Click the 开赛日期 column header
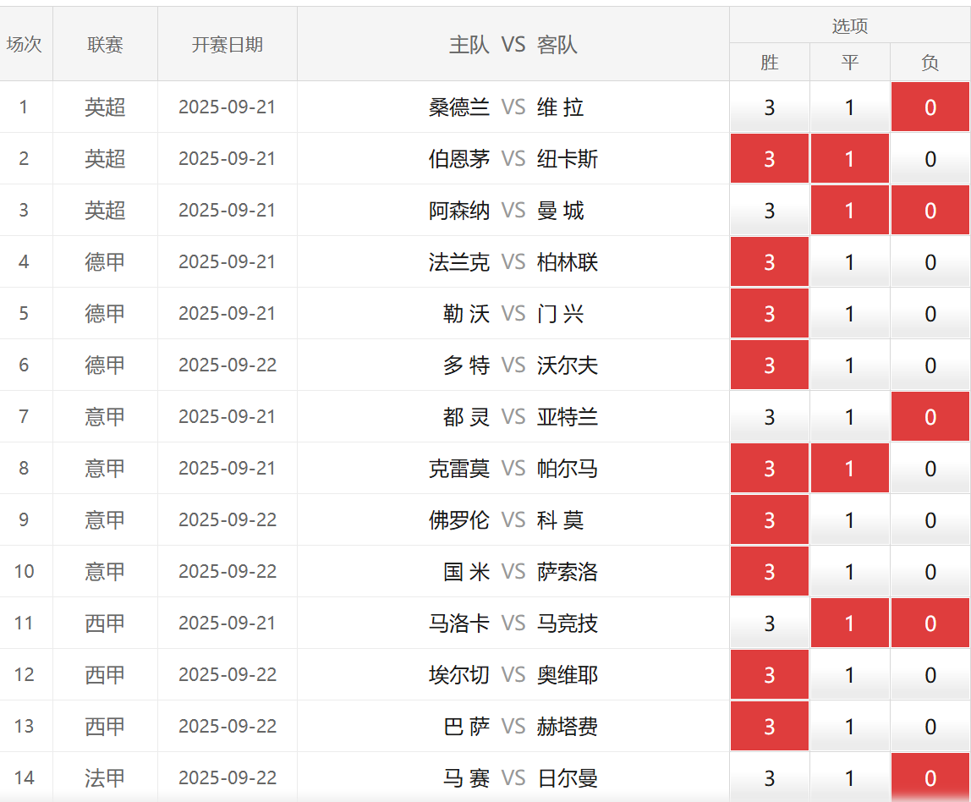Image resolution: width=971 pixels, height=802 pixels. (x=227, y=45)
